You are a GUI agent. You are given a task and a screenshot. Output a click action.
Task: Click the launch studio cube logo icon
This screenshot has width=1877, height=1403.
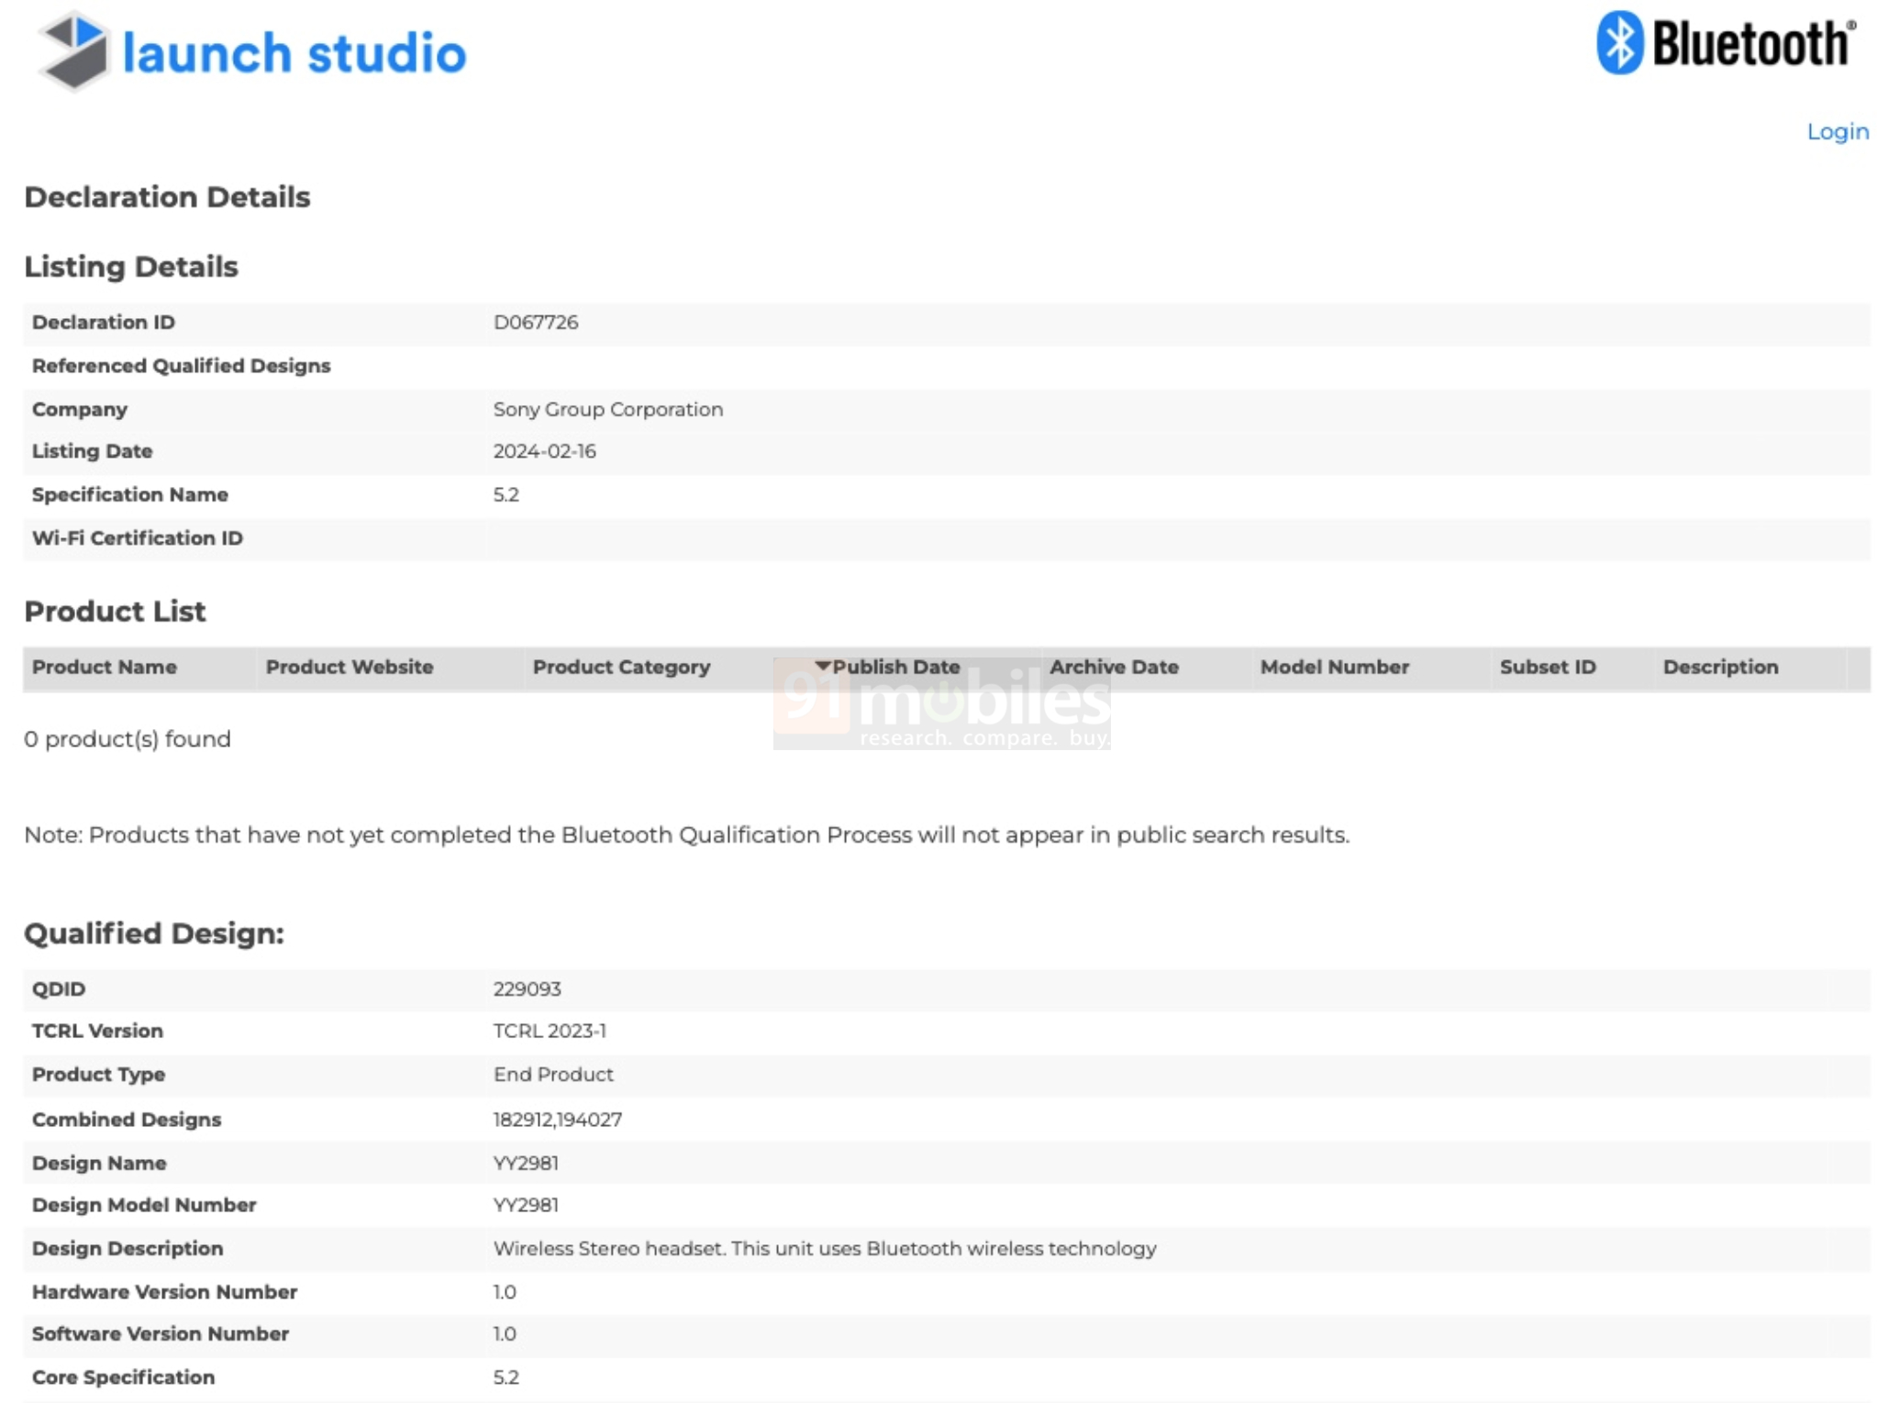[x=73, y=52]
